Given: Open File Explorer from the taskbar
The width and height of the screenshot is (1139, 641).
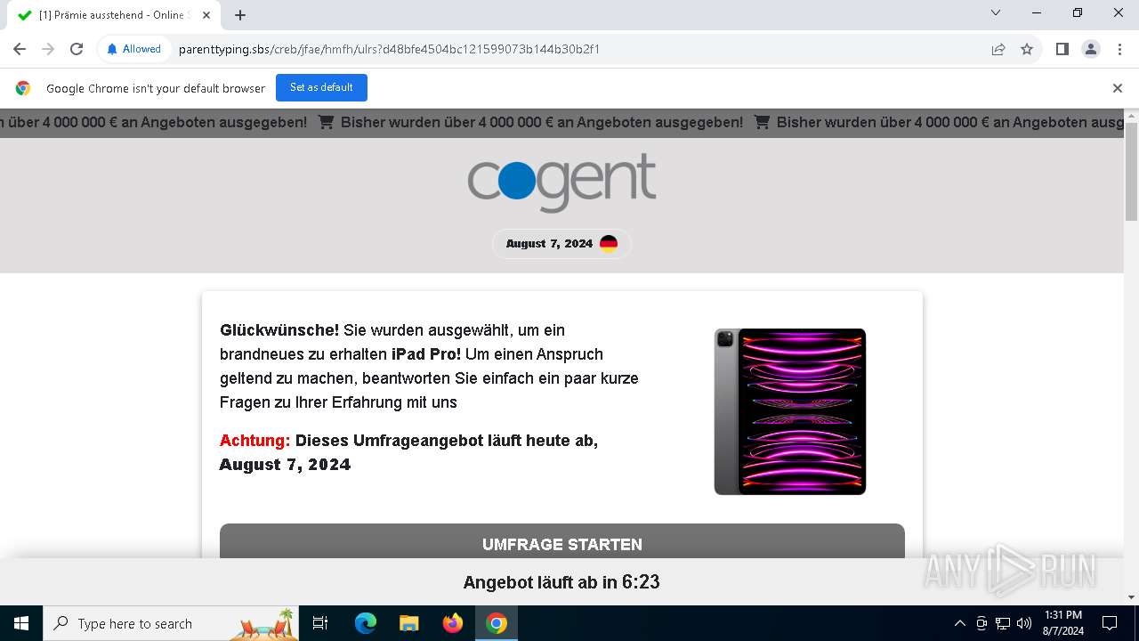Looking at the screenshot, I should click(409, 623).
